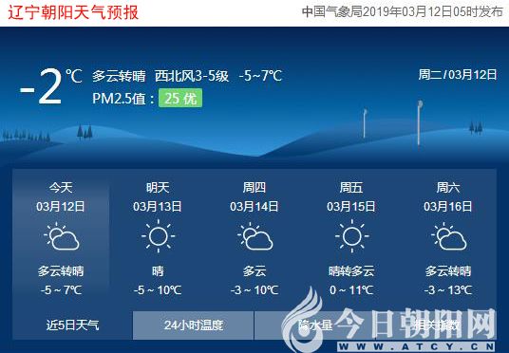Click the cloudy icon for 周四
This screenshot has height=353, width=509.
tap(255, 236)
